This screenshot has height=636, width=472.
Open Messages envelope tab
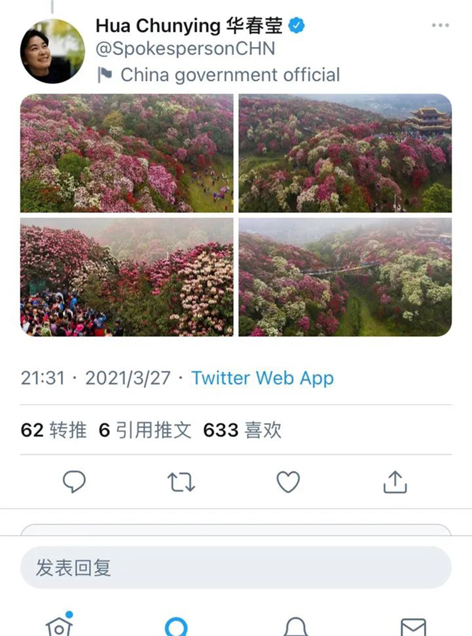(x=414, y=627)
